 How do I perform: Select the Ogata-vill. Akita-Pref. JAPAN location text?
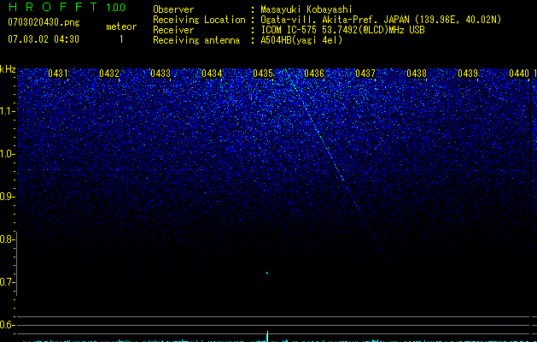[381, 20]
